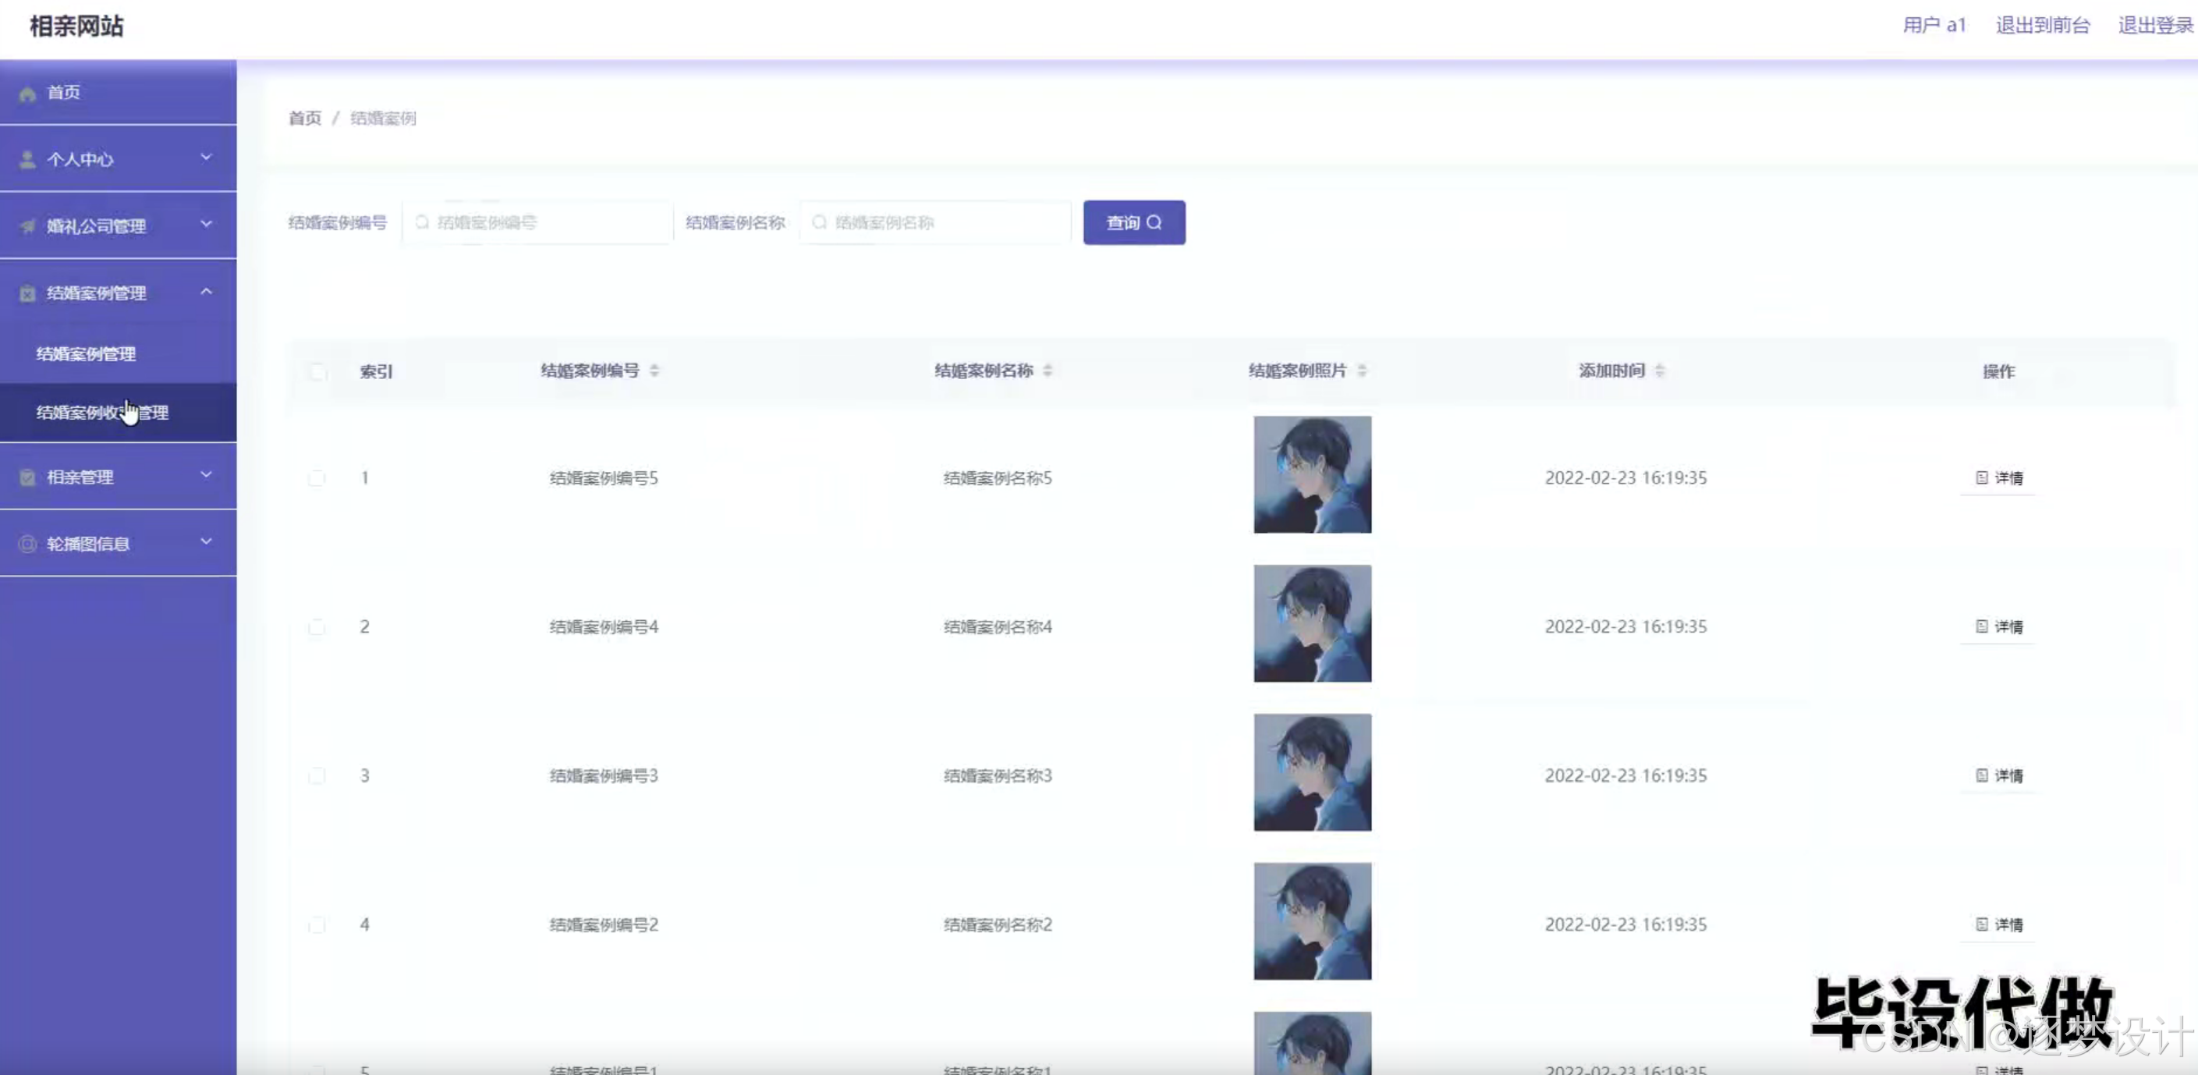The height and width of the screenshot is (1075, 2198).
Task: Click the sort arrows on 结婚案例编号 column
Action: click(654, 371)
